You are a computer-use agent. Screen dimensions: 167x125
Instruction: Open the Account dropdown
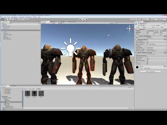tap(145, 19)
